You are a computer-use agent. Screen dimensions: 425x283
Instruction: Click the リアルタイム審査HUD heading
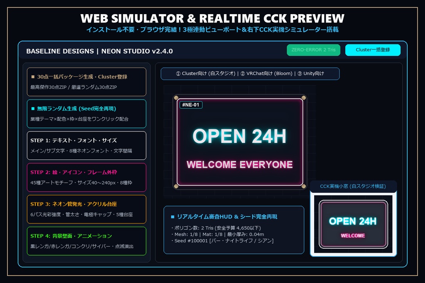point(227,217)
